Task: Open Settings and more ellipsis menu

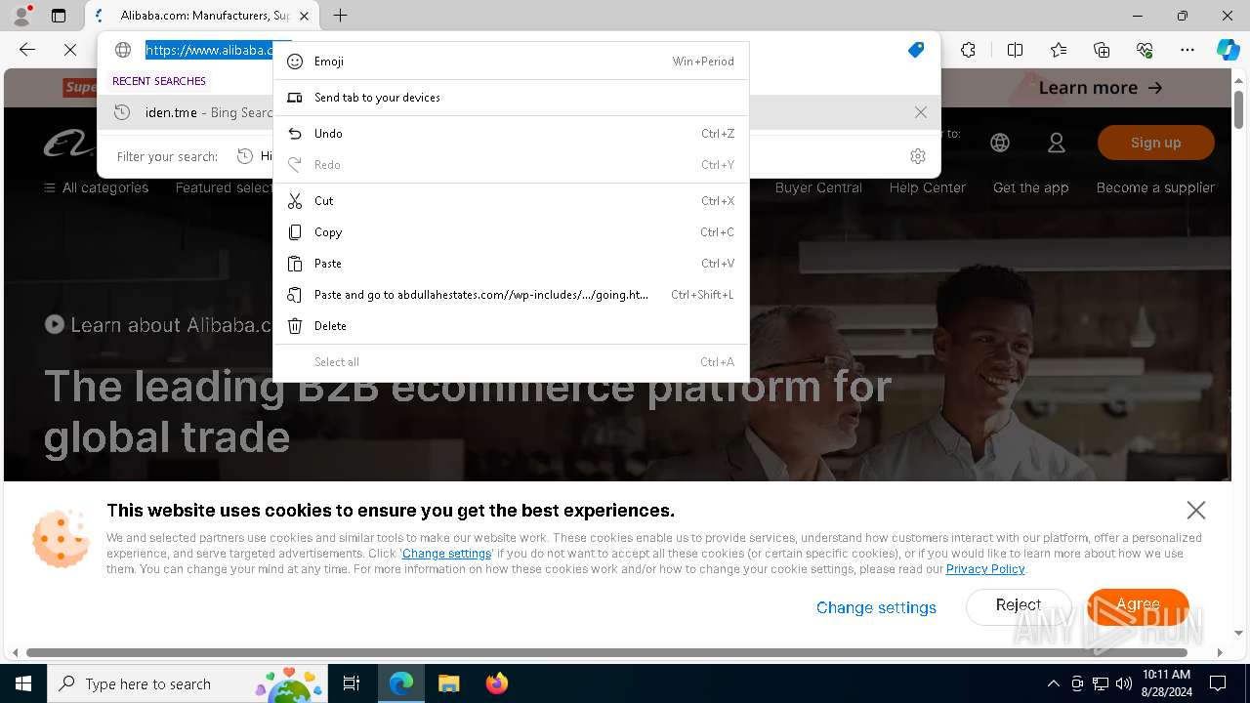Action: 1187,50
